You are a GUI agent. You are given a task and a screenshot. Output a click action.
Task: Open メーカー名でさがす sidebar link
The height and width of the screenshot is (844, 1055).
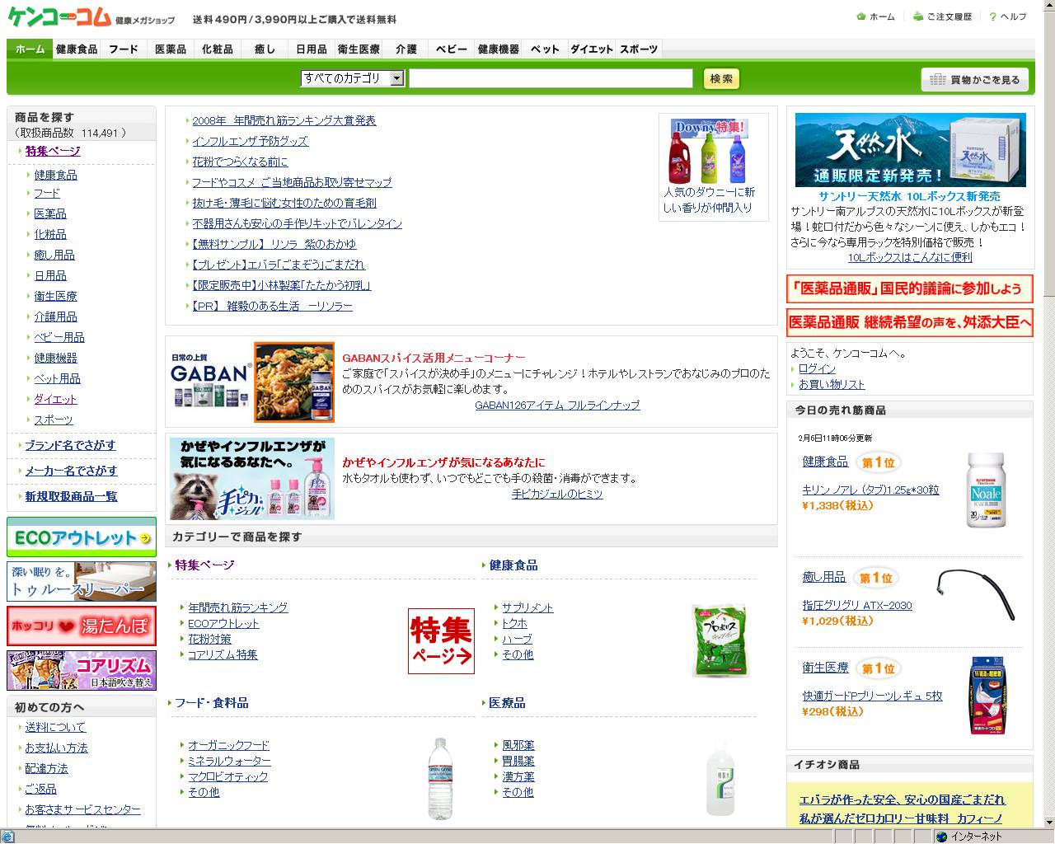click(x=71, y=471)
